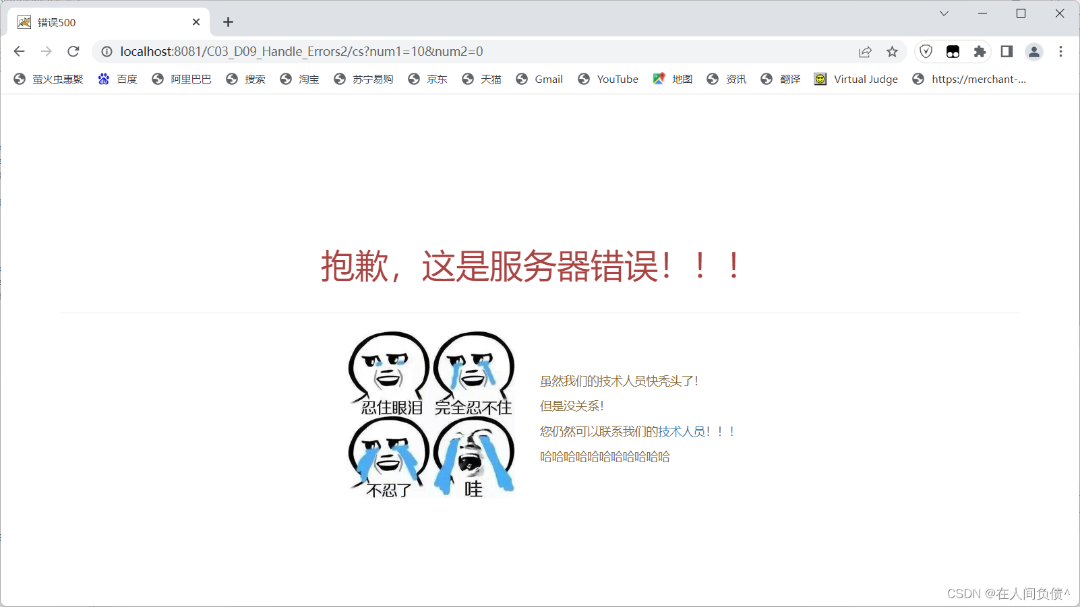View site information icon in address bar
Image resolution: width=1080 pixels, height=607 pixels.
pos(107,51)
